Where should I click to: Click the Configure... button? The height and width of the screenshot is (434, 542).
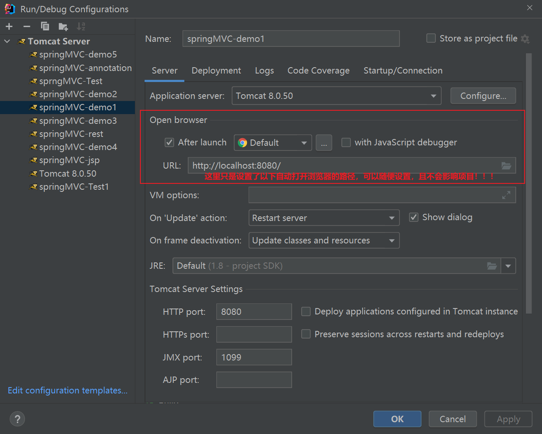click(483, 96)
